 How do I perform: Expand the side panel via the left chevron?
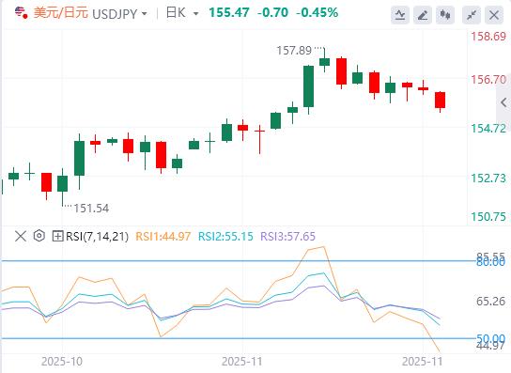(x=503, y=102)
